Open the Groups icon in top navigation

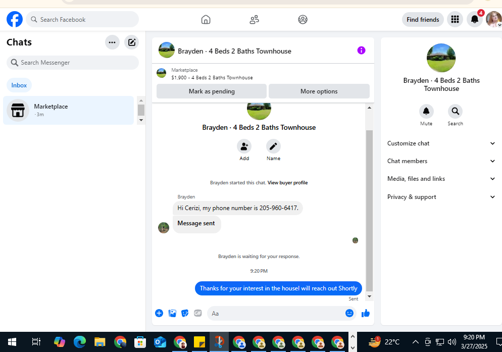point(303,20)
